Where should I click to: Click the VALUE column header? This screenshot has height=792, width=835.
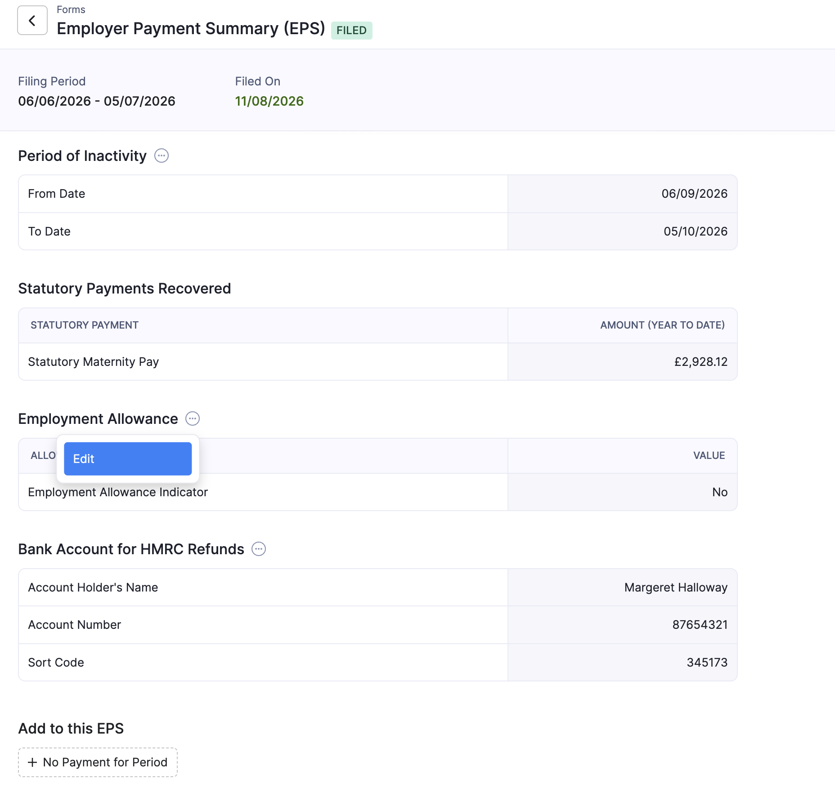coord(709,455)
